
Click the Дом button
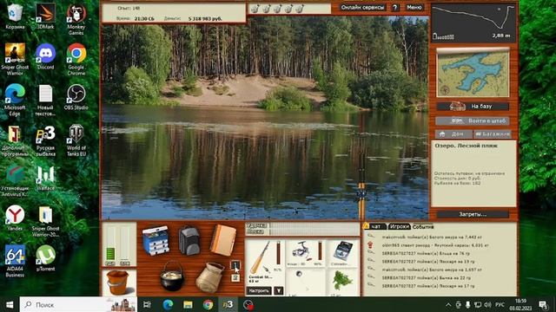[453, 134]
